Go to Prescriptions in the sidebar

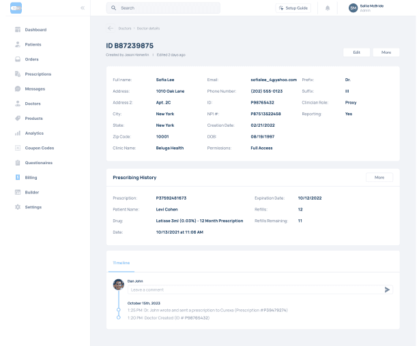tap(38, 74)
